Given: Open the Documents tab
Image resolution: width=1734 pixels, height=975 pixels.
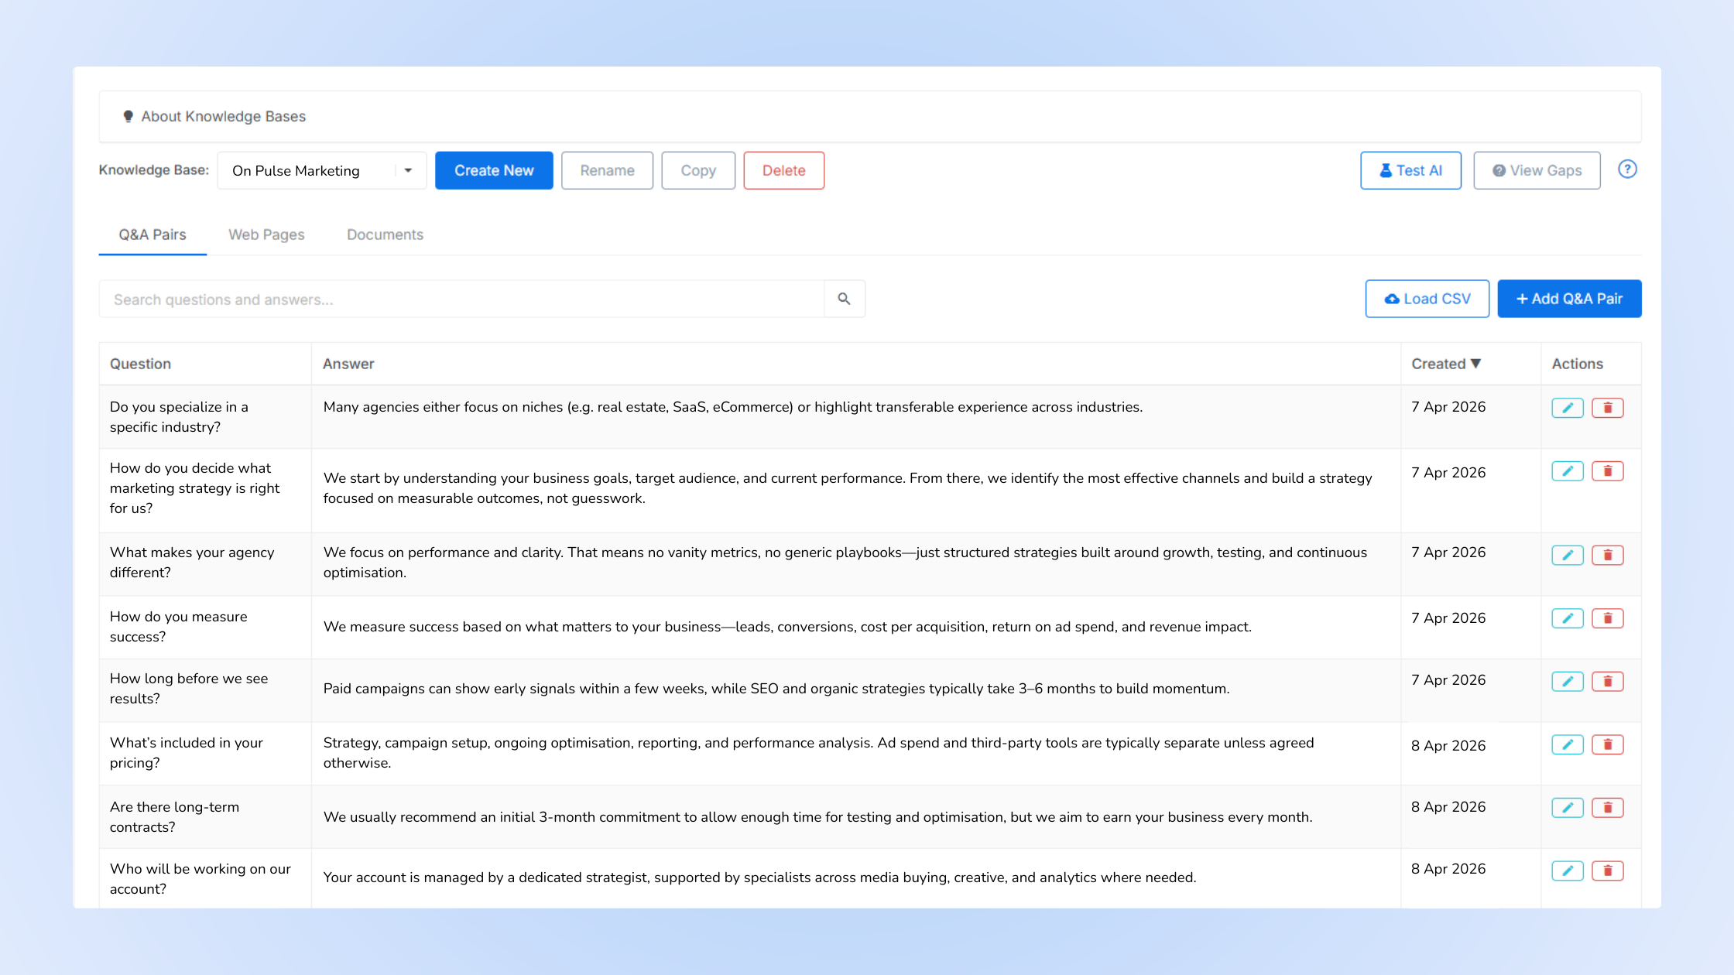Looking at the screenshot, I should click(x=385, y=234).
